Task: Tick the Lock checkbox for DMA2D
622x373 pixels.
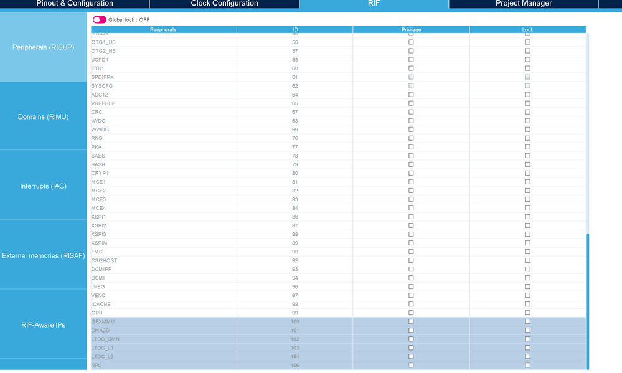Action: pos(527,330)
